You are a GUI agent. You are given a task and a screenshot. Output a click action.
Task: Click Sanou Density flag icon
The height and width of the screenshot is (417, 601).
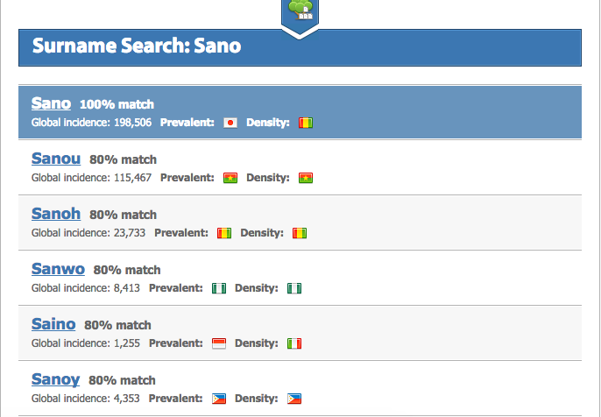click(x=306, y=178)
